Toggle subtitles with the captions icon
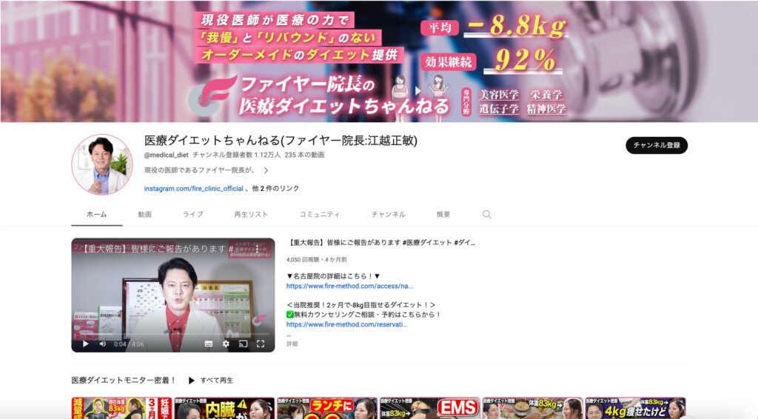Viewport: 758px width, 419px height. point(209,343)
